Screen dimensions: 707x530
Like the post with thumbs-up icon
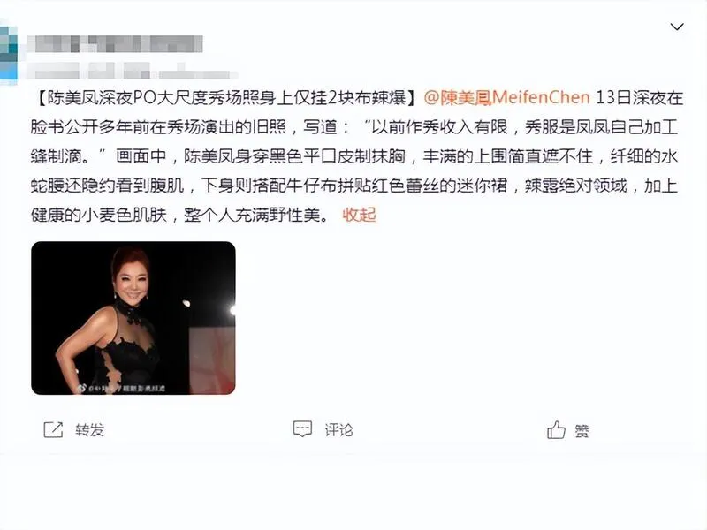(556, 430)
